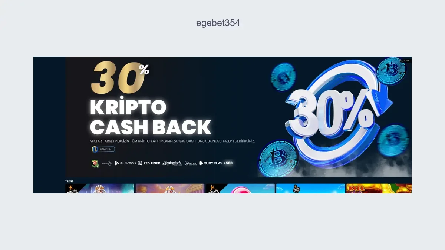
Task: Open the Bell game thumbnail
Action: pos(379,189)
